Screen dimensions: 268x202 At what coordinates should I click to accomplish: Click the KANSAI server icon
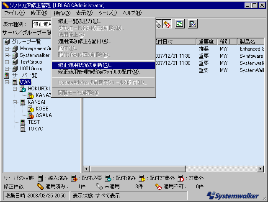23,102
